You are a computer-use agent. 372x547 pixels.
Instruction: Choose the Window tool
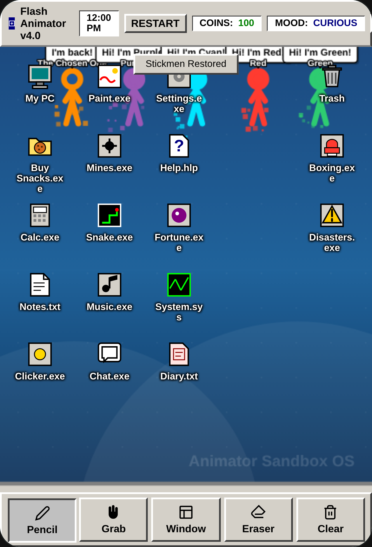(x=186, y=520)
